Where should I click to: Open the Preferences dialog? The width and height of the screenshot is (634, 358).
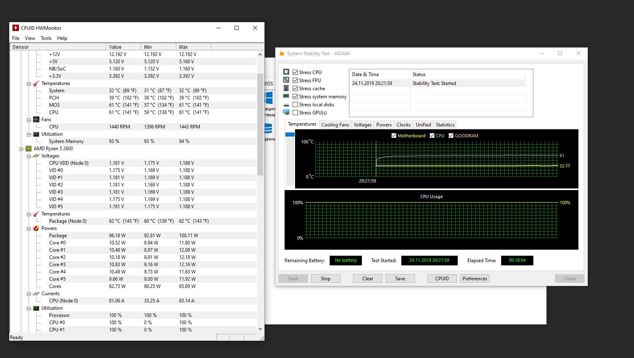(x=475, y=279)
